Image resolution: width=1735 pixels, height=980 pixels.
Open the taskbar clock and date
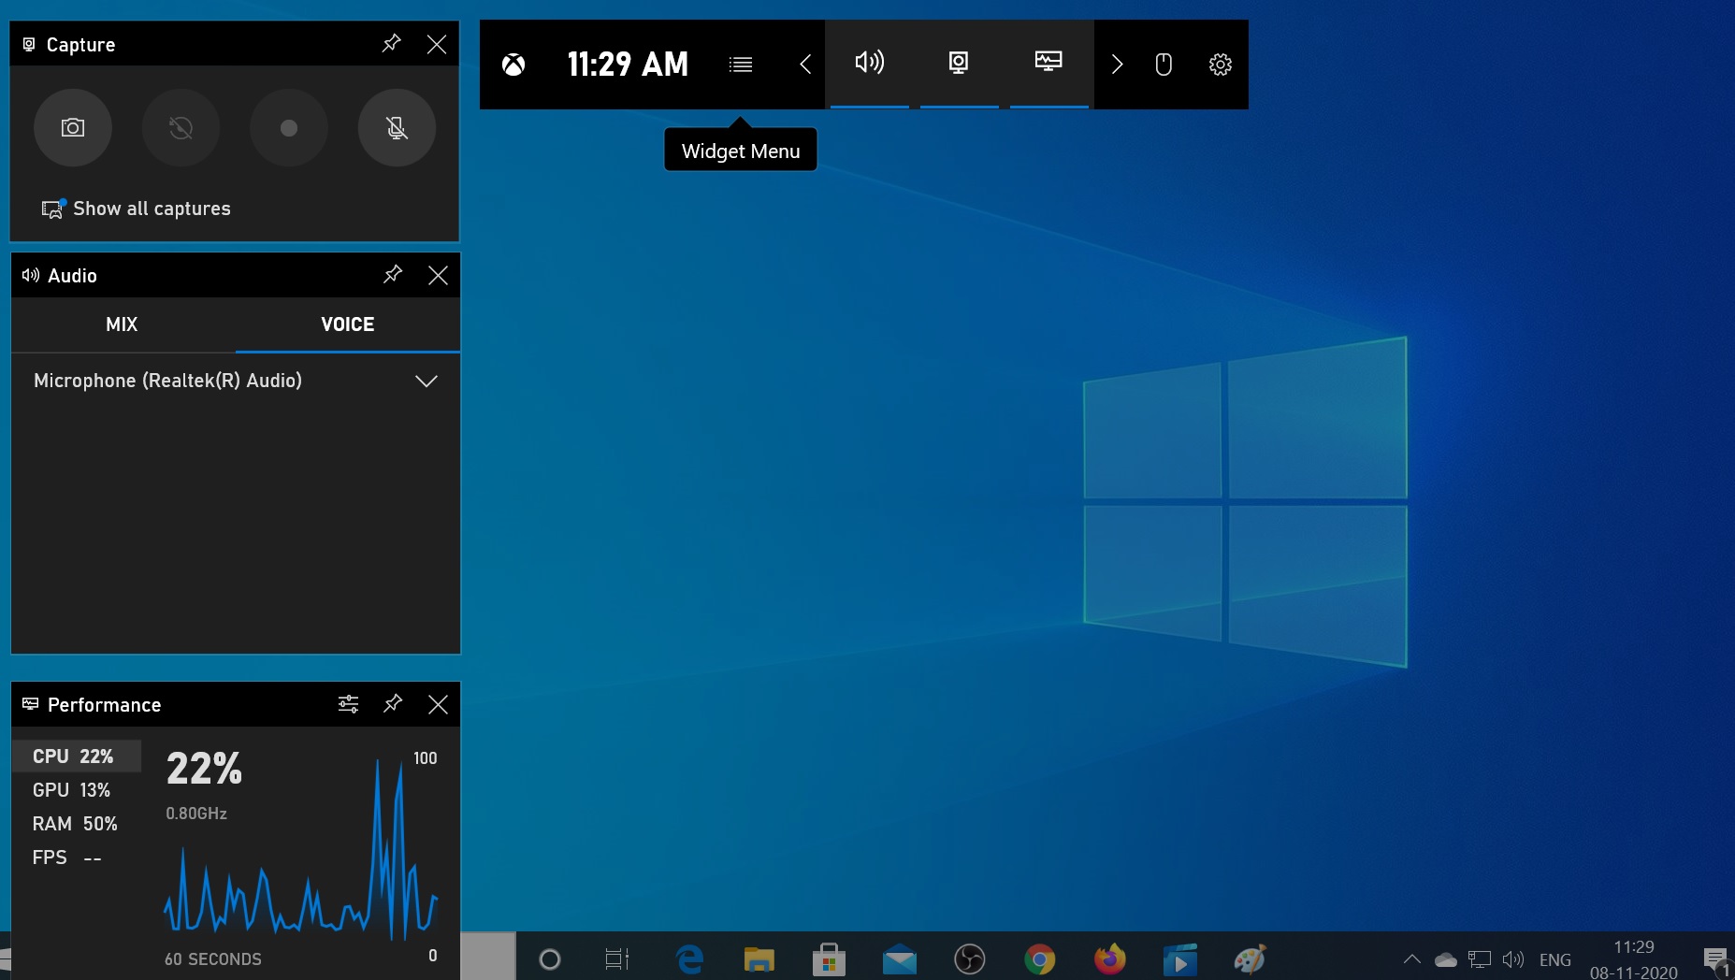pyautogui.click(x=1634, y=959)
